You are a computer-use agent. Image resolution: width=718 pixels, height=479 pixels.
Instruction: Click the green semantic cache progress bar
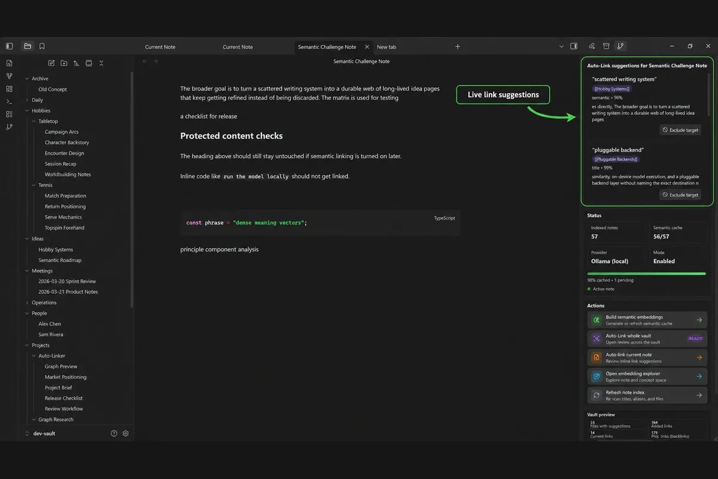pyautogui.click(x=647, y=274)
